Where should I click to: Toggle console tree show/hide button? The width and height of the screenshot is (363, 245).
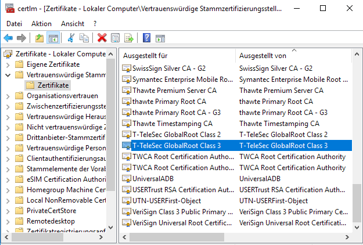point(53,38)
